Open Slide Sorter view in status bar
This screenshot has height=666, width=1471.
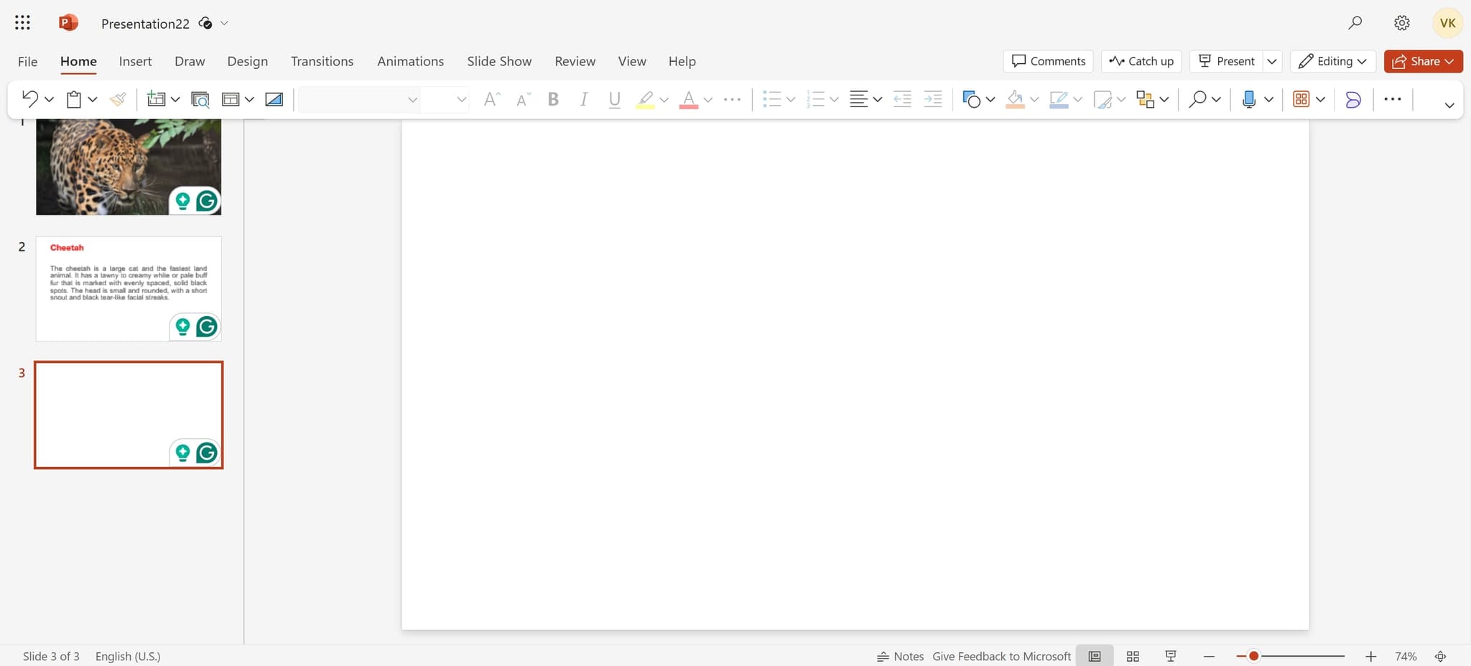1133,656
